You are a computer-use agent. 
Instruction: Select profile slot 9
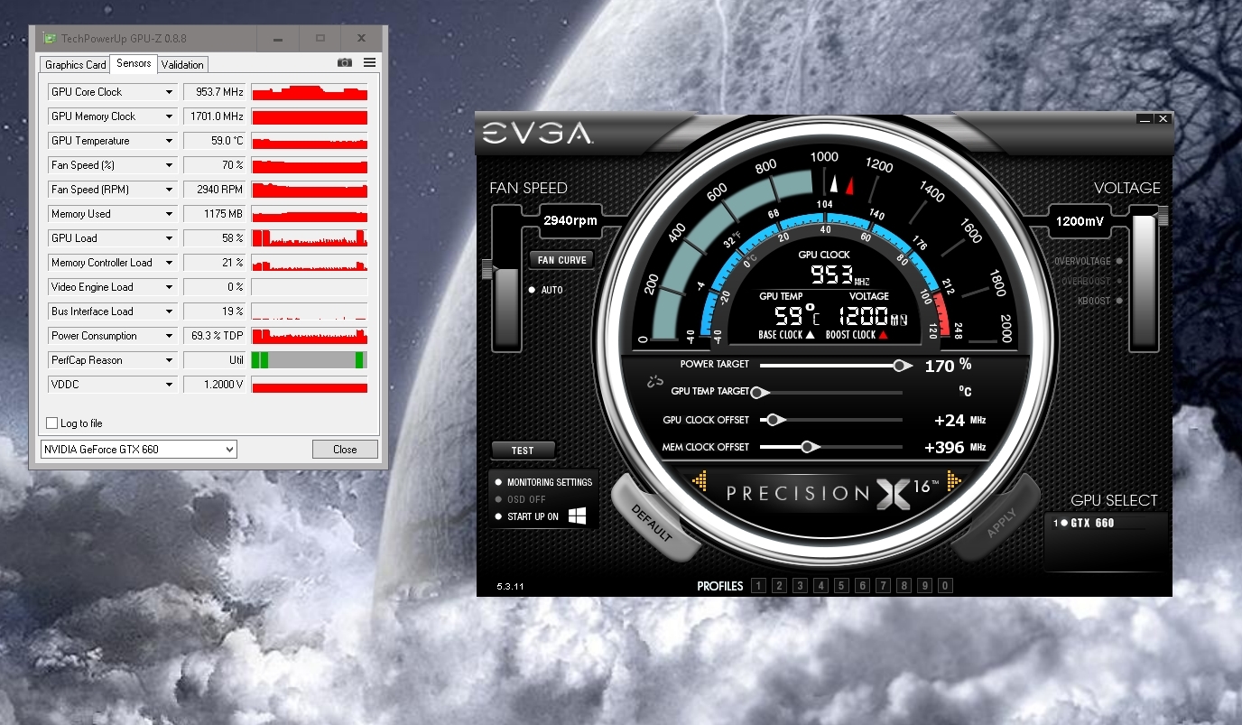point(924,586)
